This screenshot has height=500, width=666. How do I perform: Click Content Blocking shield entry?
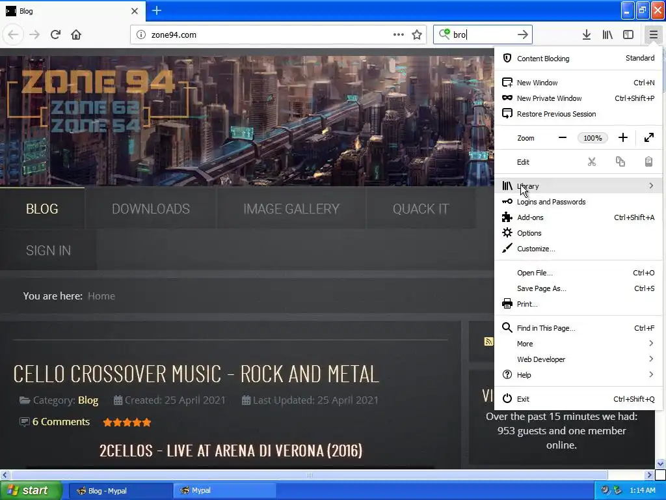pyautogui.click(x=578, y=58)
